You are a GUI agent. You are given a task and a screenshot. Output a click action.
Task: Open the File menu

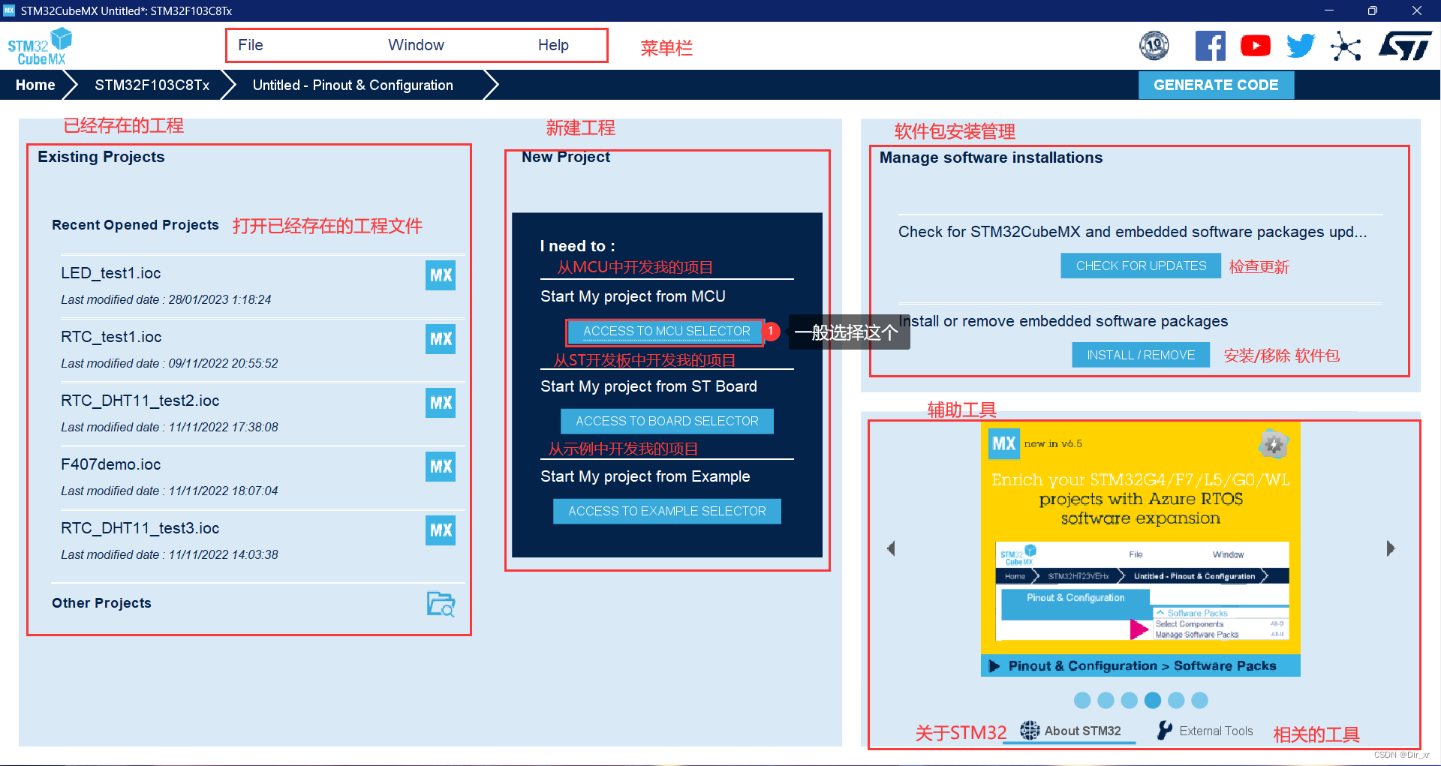[250, 45]
